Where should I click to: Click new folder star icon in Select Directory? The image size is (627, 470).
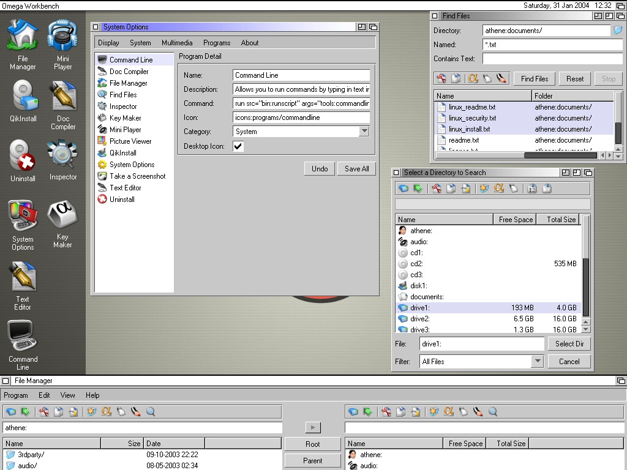click(x=484, y=188)
